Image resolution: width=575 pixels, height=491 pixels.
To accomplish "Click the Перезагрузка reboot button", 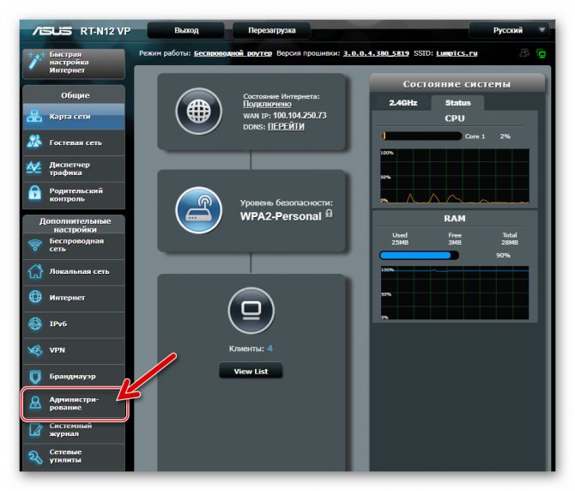I will [x=271, y=30].
